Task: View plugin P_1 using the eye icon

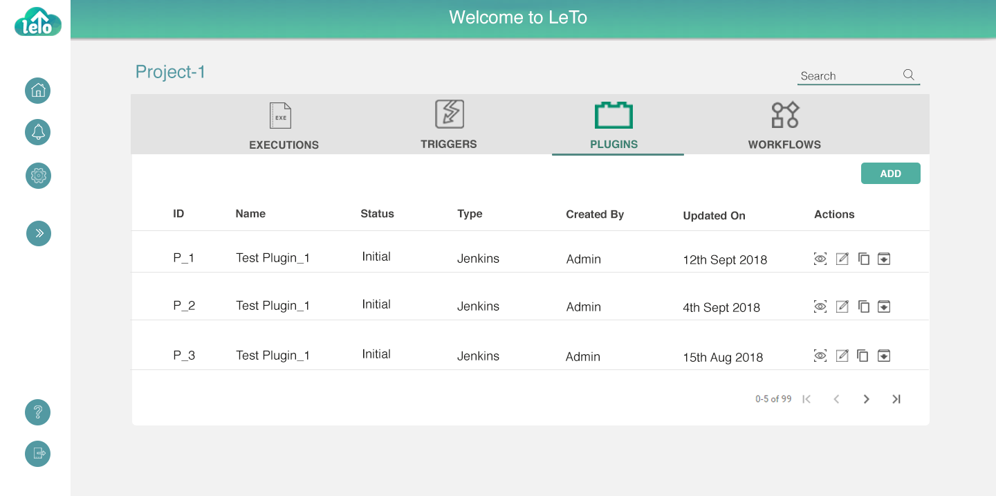Action: pyautogui.click(x=820, y=259)
